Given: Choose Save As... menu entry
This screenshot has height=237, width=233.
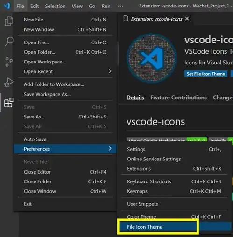Looking at the screenshot, I should [x=65, y=117].
